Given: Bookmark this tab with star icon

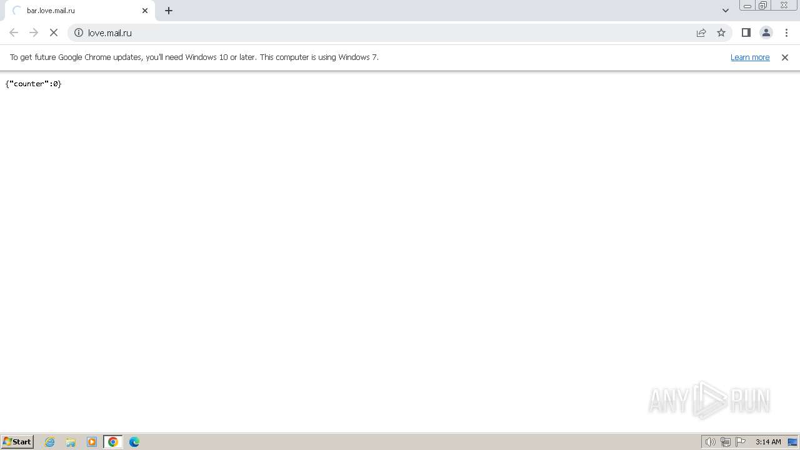Looking at the screenshot, I should [721, 32].
